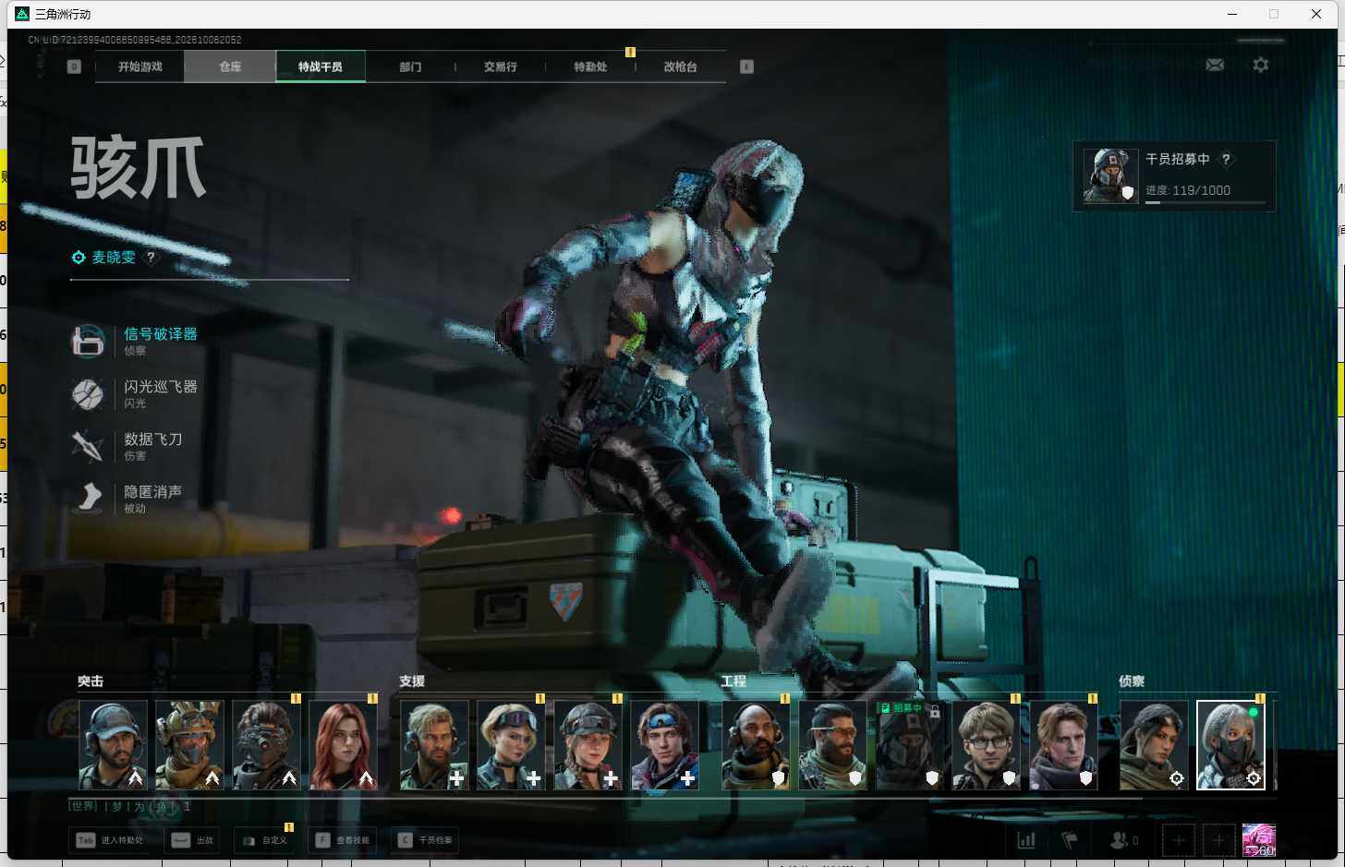Click the first empty squad plus slot
This screenshot has width=1345, height=867.
(1178, 840)
